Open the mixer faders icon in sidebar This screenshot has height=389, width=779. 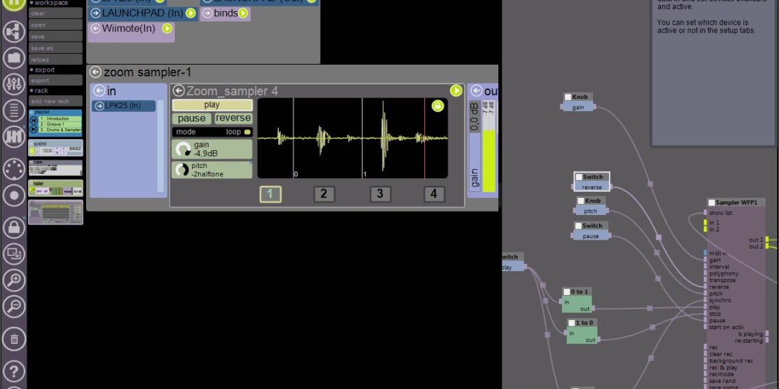(14, 83)
